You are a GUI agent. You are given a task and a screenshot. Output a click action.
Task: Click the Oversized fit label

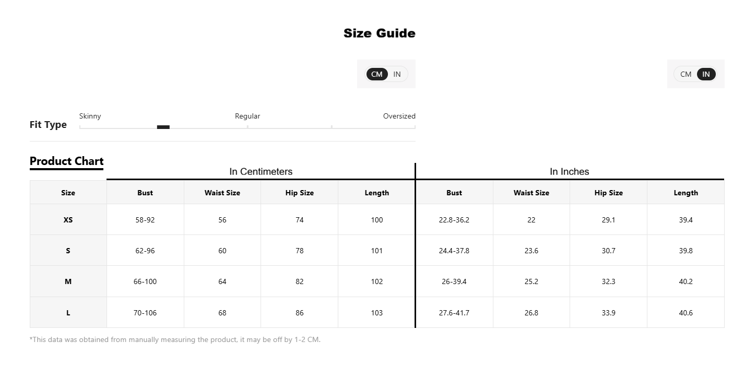(x=399, y=116)
